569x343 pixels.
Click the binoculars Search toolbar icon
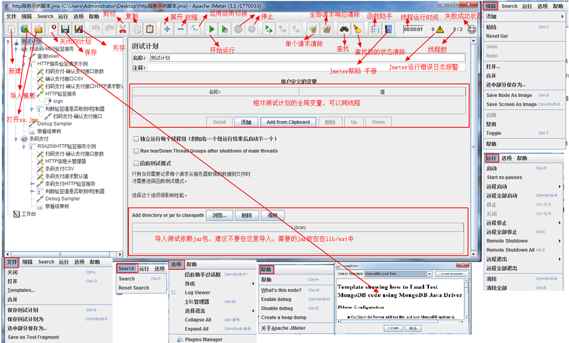pos(344,29)
